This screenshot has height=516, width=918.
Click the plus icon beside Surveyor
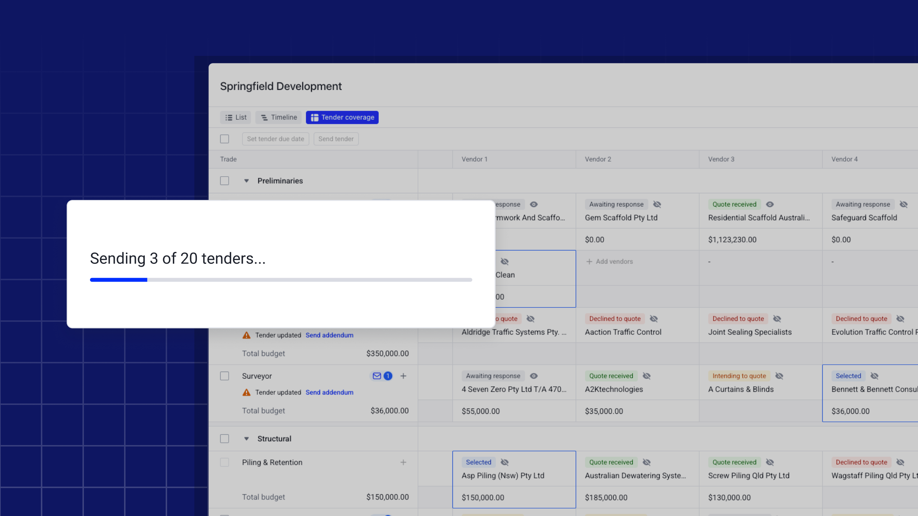point(403,376)
